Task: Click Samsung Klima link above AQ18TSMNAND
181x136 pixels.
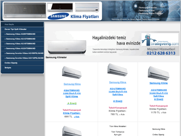Action: click(x=159, y=83)
